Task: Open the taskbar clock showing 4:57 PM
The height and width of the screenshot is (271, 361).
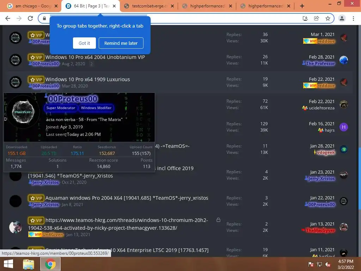Action: [345, 264]
